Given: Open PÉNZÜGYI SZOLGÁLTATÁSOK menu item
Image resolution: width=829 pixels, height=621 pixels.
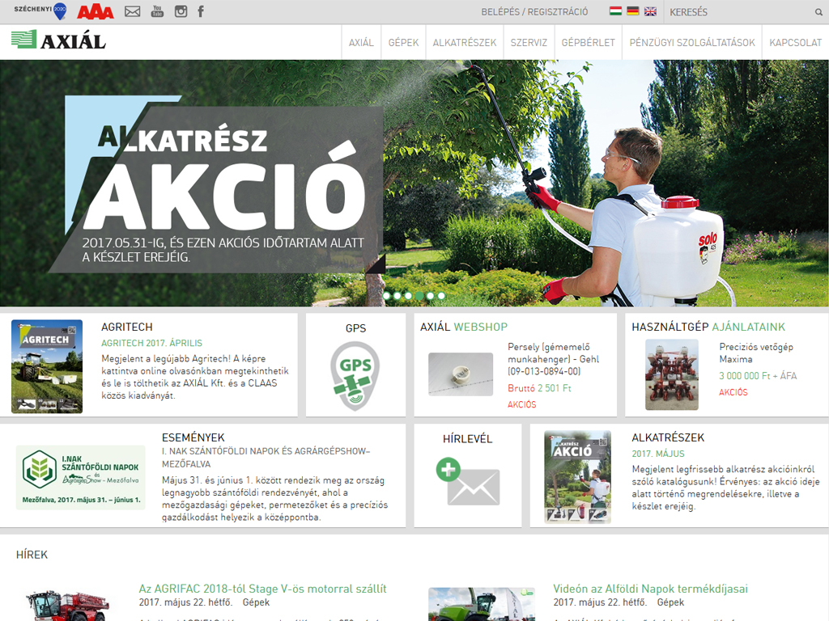Looking at the screenshot, I should tap(692, 43).
